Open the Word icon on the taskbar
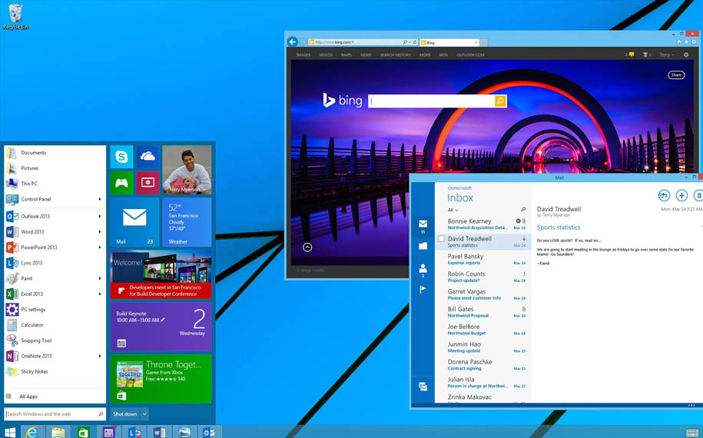The height and width of the screenshot is (438, 703). [x=159, y=433]
